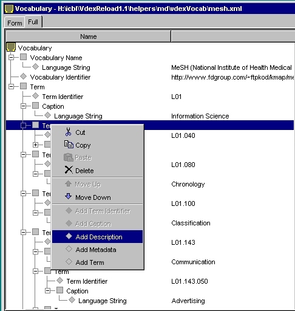
Task: Select the Vocabulary root tree item
Action: tap(35, 48)
